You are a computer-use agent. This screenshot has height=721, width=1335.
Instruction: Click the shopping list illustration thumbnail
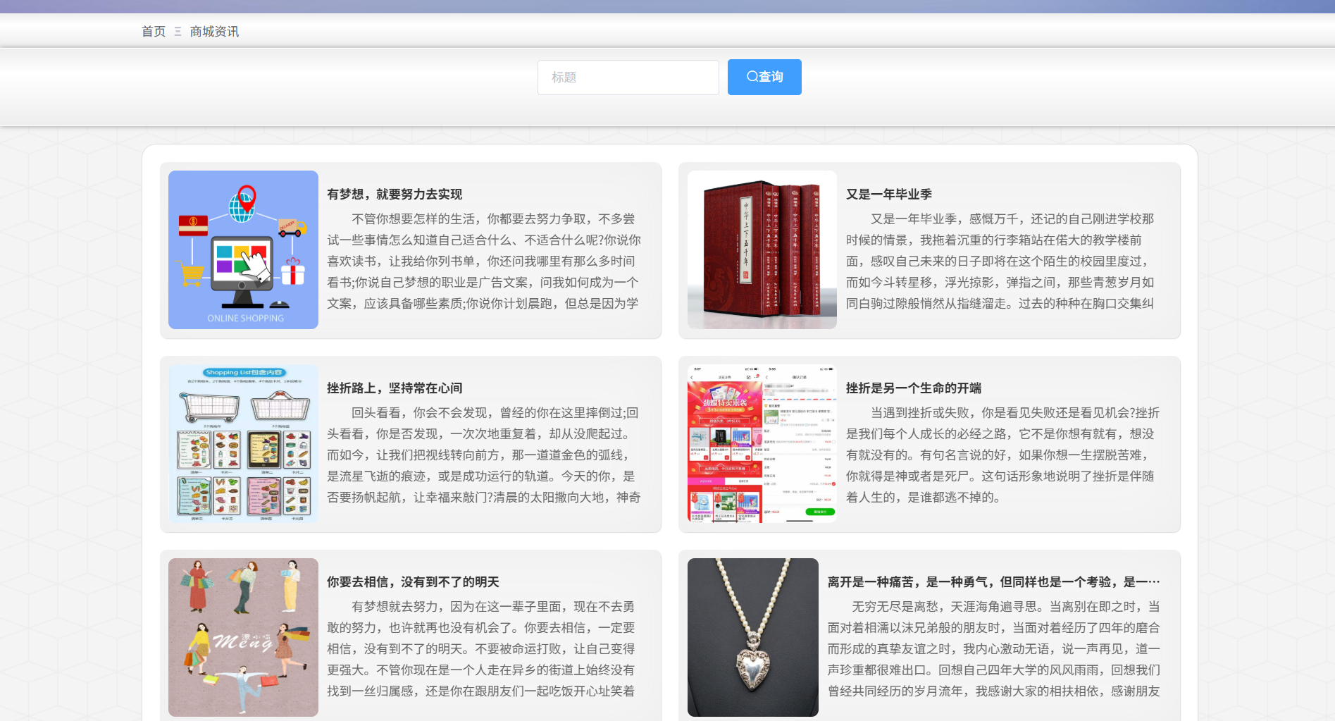(243, 443)
